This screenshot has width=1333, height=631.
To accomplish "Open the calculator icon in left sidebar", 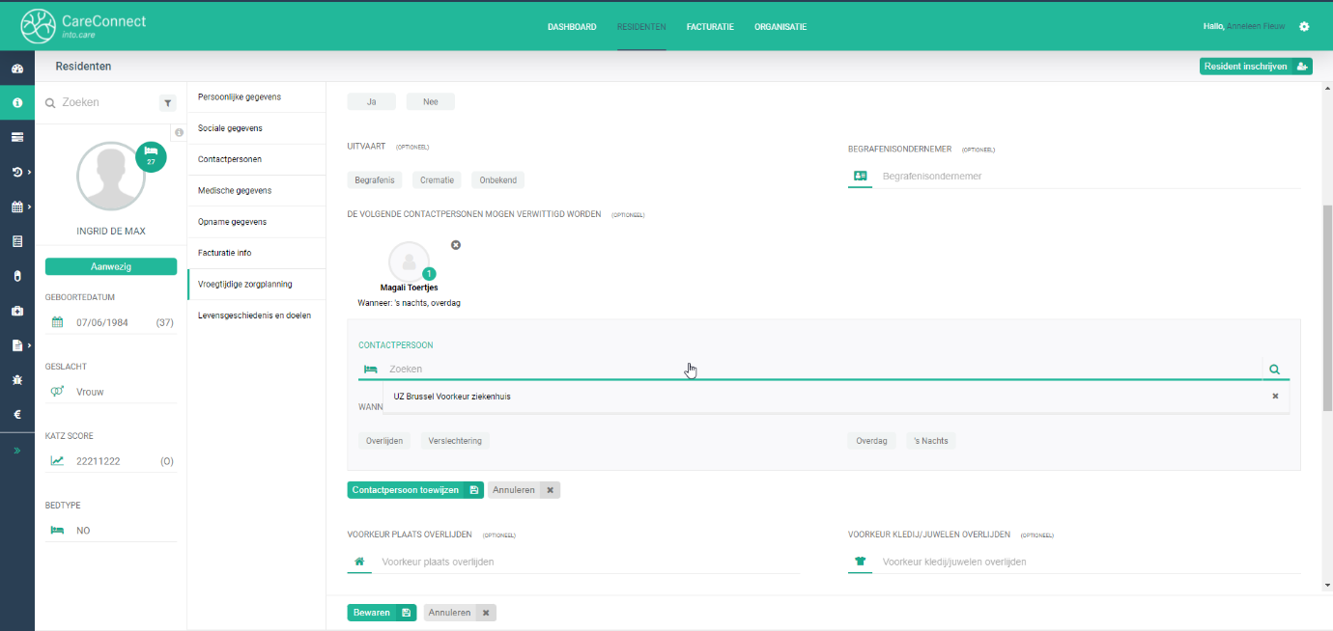I will coord(16,241).
